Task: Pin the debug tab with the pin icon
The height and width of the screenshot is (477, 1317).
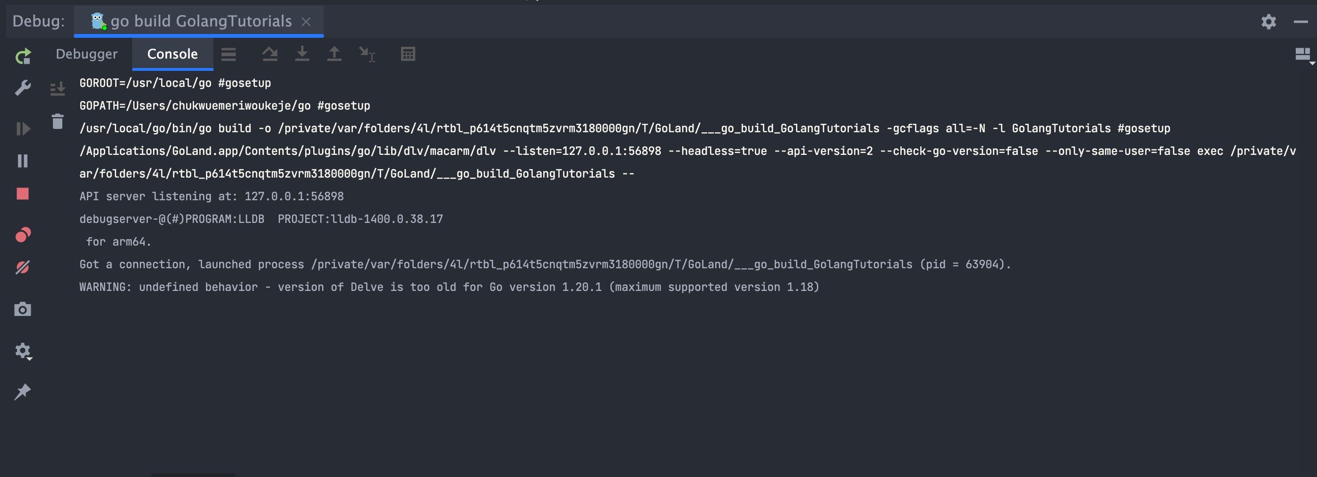Action: pos(23,392)
